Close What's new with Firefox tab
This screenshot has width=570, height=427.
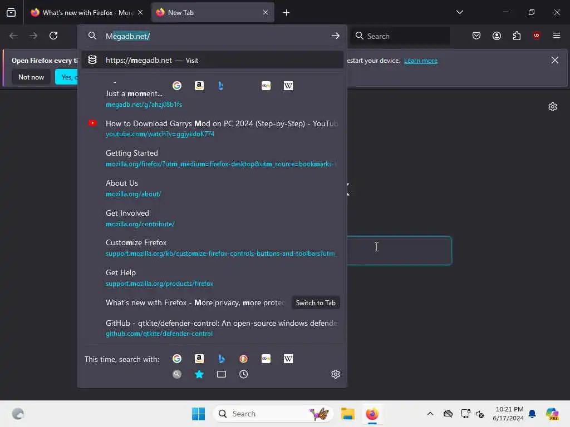coord(140,12)
